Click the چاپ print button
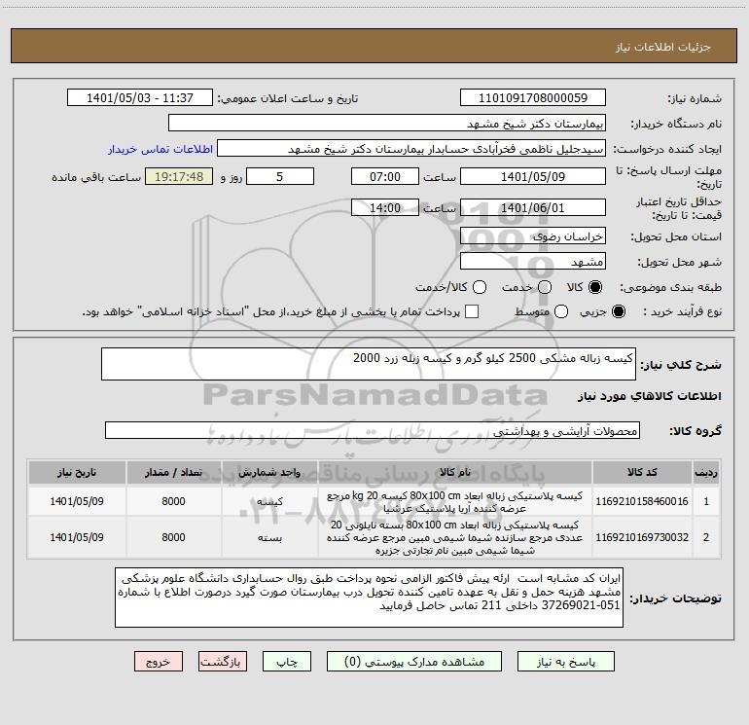The height and width of the screenshot is (725, 749). (287, 662)
